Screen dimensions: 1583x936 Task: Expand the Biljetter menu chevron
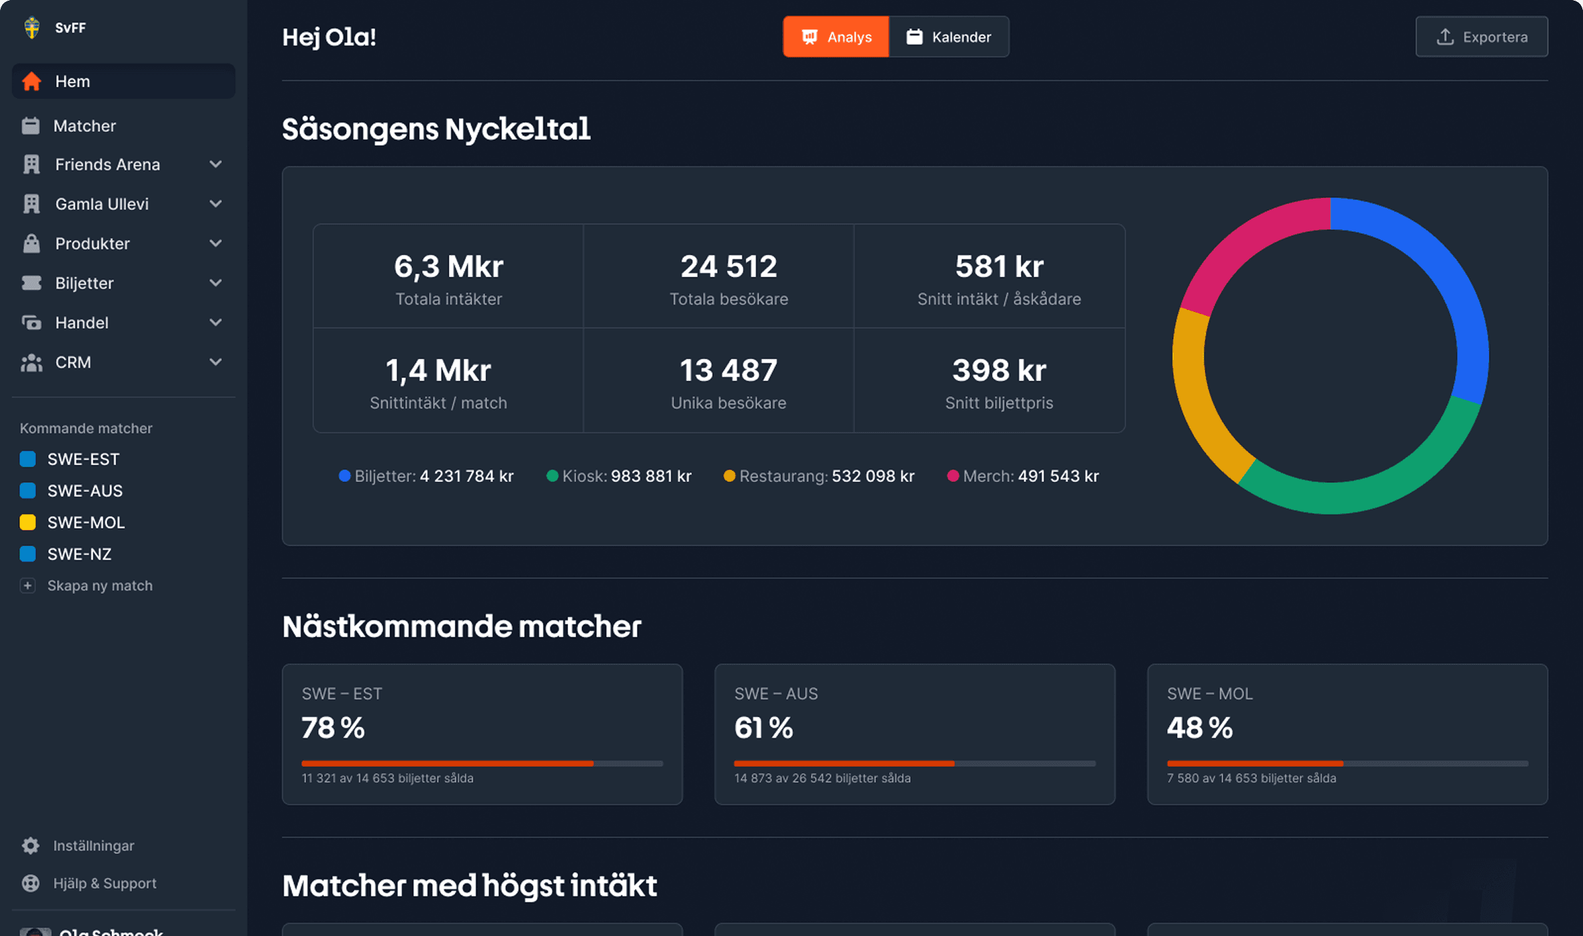(x=215, y=283)
